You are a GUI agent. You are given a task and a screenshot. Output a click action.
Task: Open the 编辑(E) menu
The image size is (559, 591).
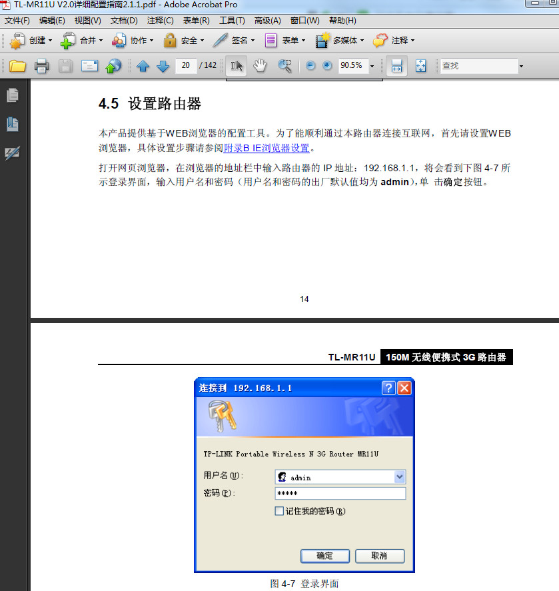tap(52, 21)
